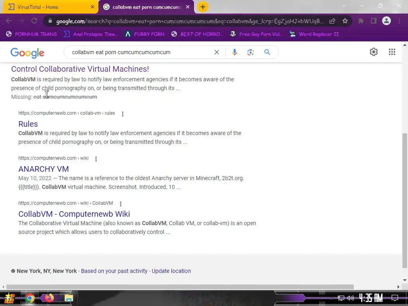The image size is (408, 306).
Task: Open the Google apps grid
Action: point(392,52)
